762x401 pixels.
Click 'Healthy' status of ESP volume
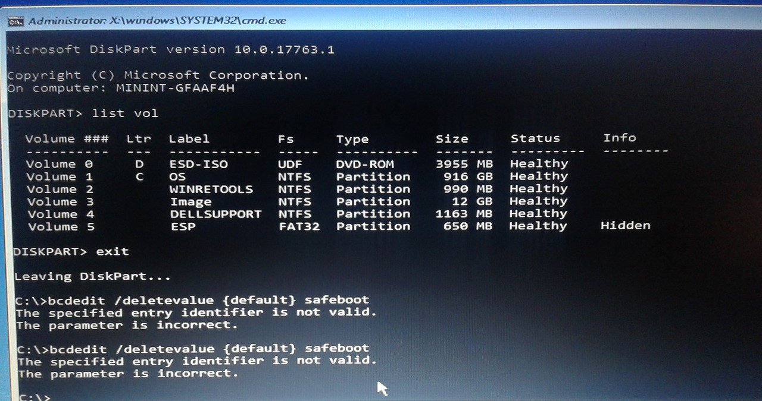coord(538,226)
